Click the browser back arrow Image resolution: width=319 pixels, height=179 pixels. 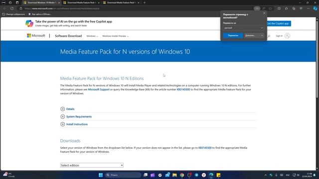click(x=4, y=8)
